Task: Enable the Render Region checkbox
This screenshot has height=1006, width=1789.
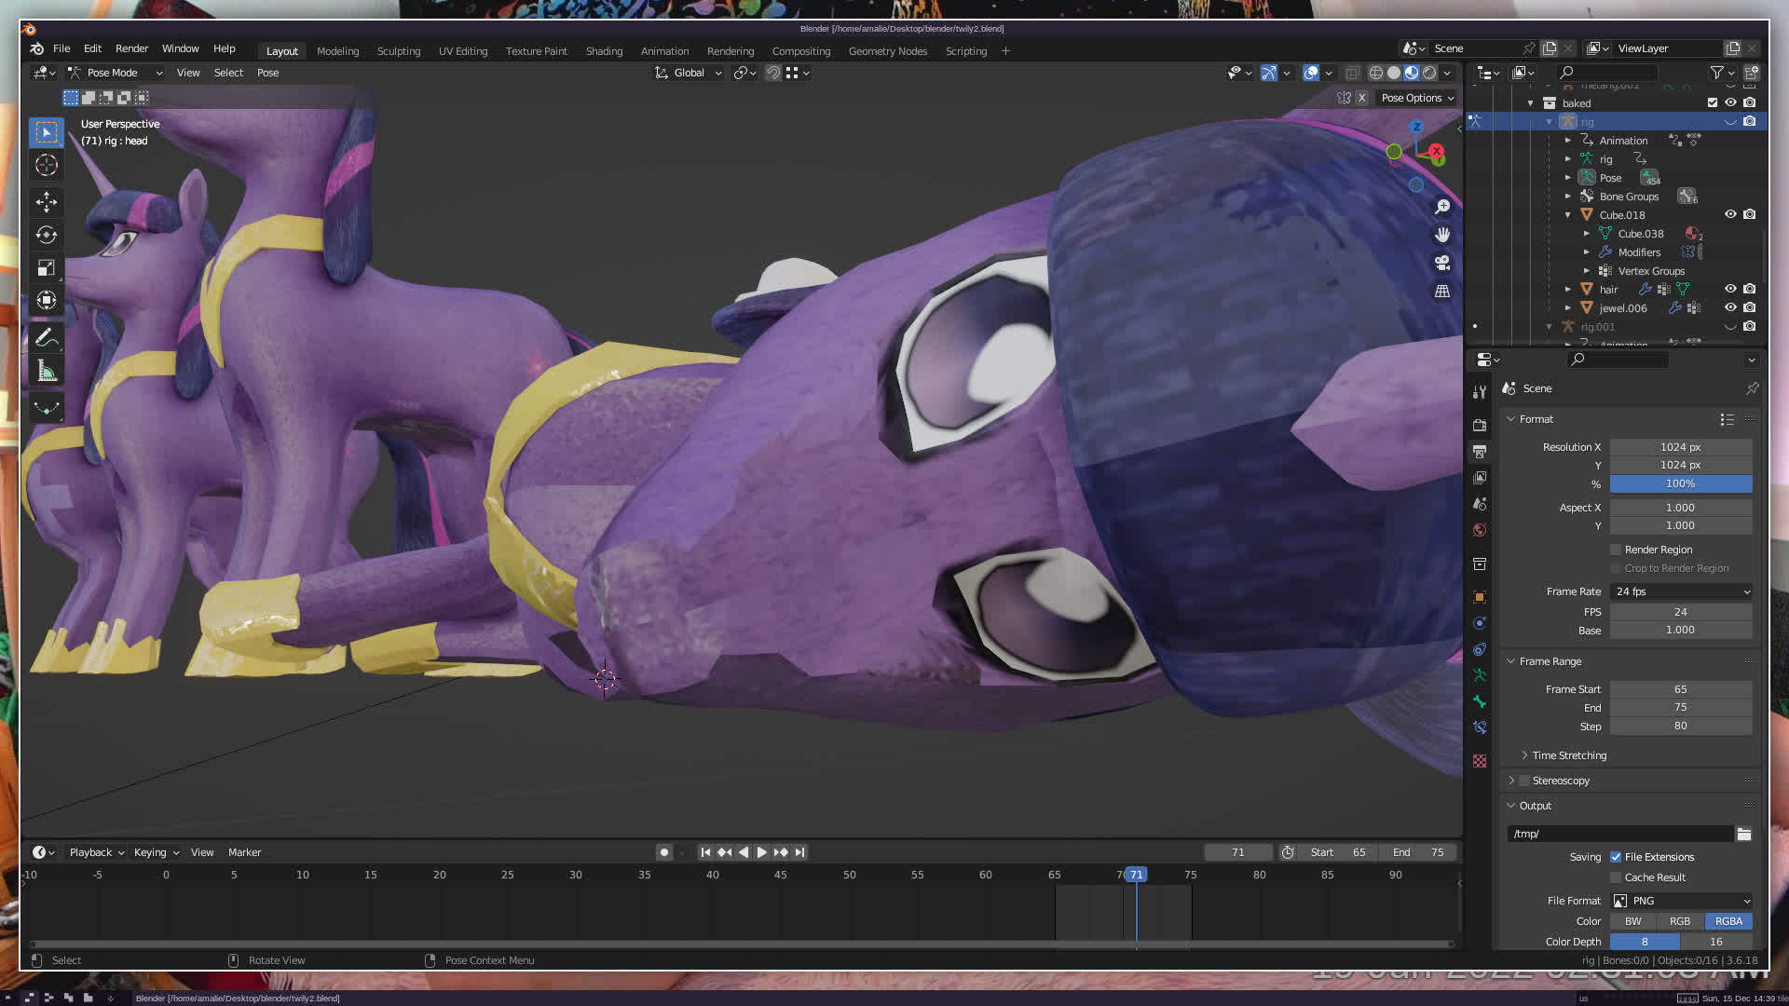Action: pyautogui.click(x=1616, y=550)
